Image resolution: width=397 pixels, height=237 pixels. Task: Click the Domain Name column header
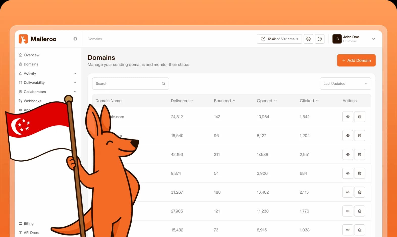click(x=108, y=101)
